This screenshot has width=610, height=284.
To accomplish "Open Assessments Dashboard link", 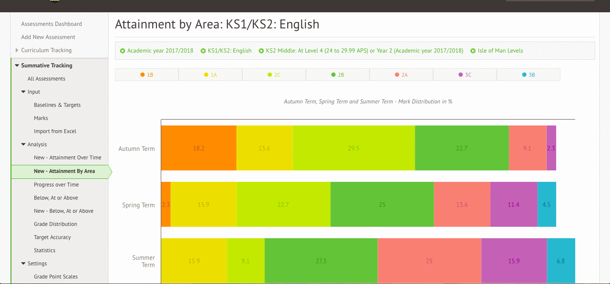I will [51, 24].
